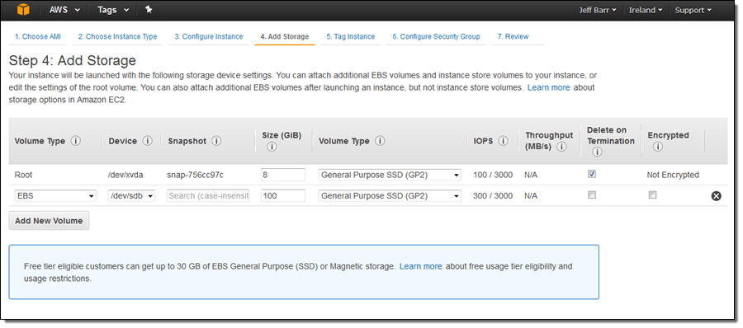This screenshot has height=328, width=743.
Task: Uncheck Delete on Termination for Root volume
Action: [x=592, y=174]
